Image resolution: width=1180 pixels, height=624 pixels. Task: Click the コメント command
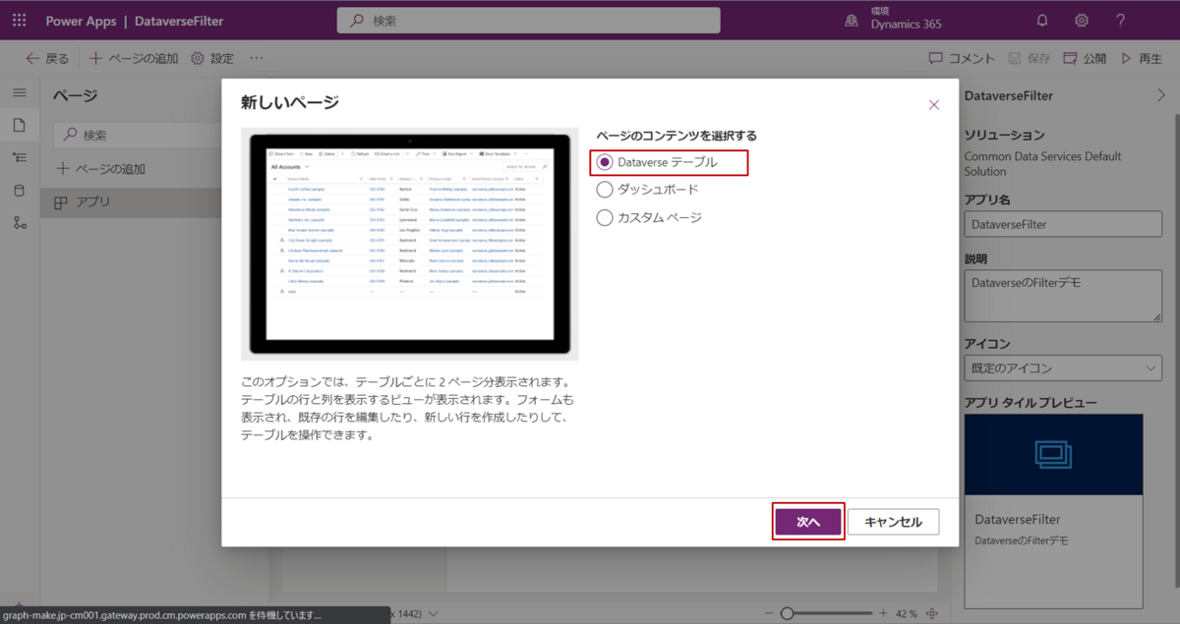(962, 59)
